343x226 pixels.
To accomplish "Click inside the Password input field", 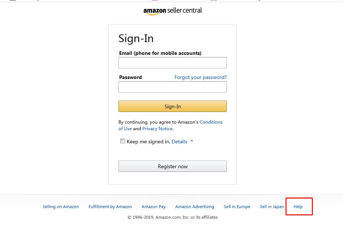I will pos(172,87).
